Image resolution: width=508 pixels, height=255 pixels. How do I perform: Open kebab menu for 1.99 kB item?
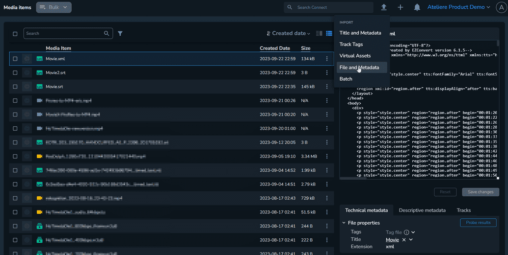[x=327, y=170]
